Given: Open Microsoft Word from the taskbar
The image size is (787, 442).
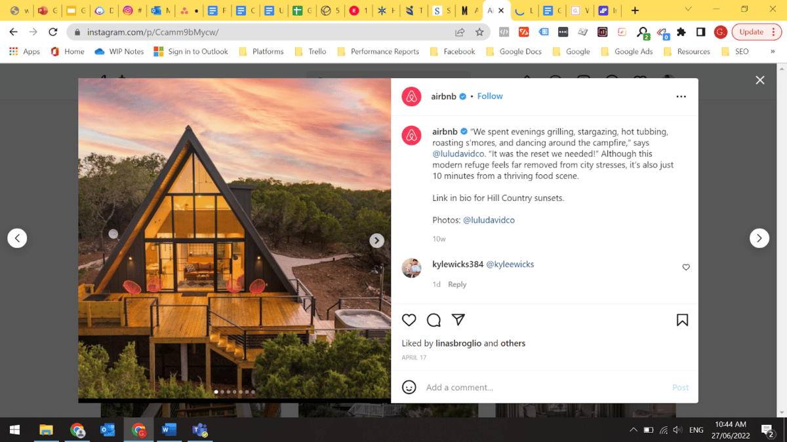Looking at the screenshot, I should (169, 430).
